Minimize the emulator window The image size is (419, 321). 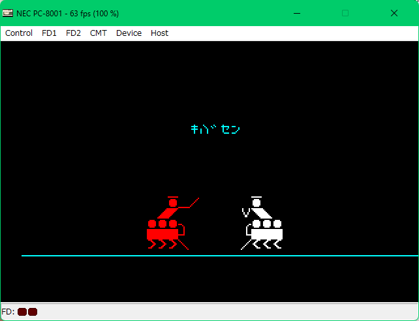296,13
